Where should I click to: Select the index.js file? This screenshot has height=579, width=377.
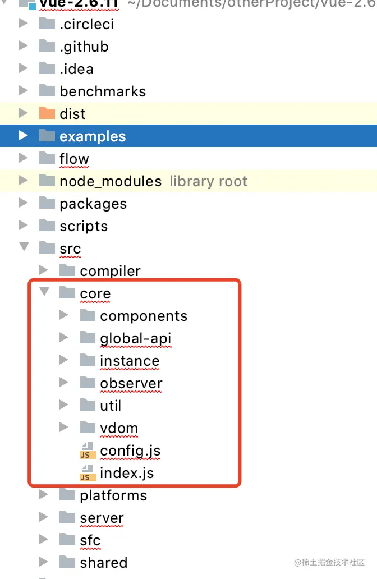(127, 473)
